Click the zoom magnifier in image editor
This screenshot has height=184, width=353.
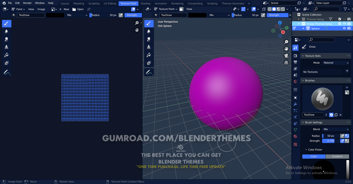click(x=137, y=23)
